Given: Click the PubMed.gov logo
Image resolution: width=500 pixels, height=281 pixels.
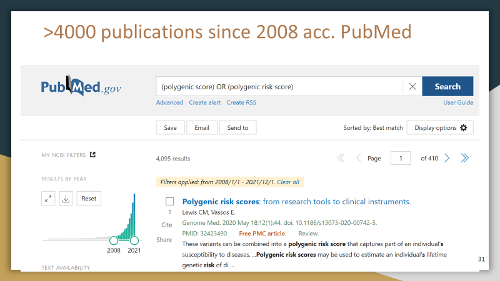Looking at the screenshot, I should click(81, 87).
